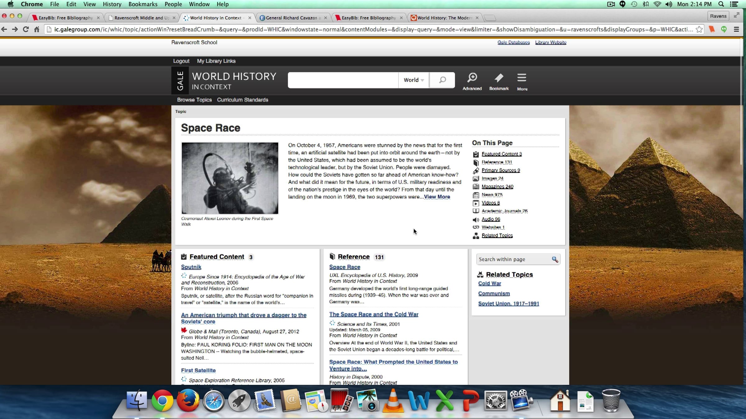Click the cosmonaut Leonov spacewalk image

230,178
